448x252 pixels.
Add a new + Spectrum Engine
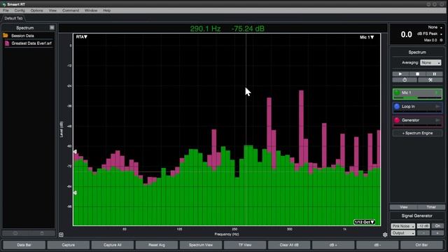[417, 133]
